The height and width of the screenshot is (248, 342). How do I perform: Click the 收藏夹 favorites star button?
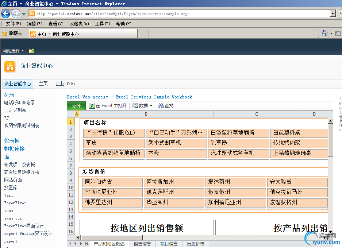coord(12,33)
